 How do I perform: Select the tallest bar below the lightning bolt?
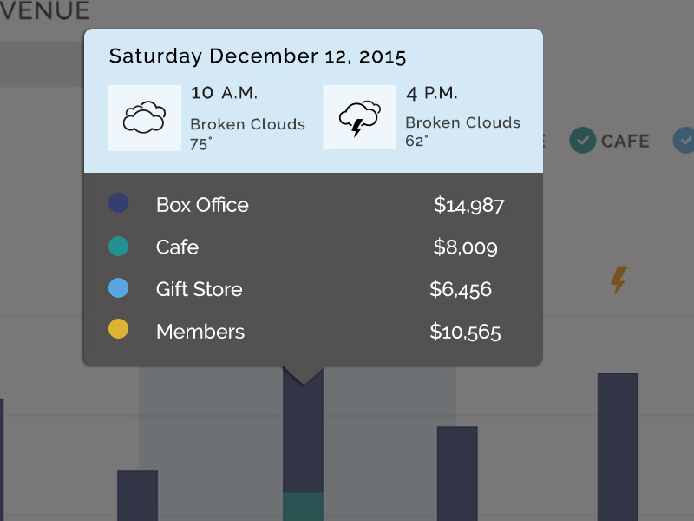click(x=618, y=446)
